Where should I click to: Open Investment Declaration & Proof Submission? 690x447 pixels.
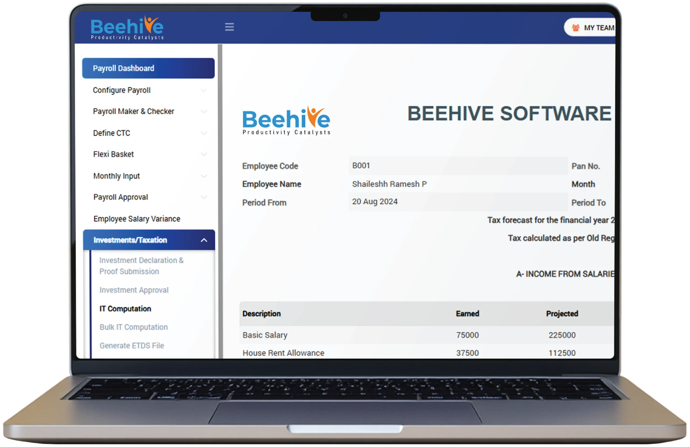141,266
